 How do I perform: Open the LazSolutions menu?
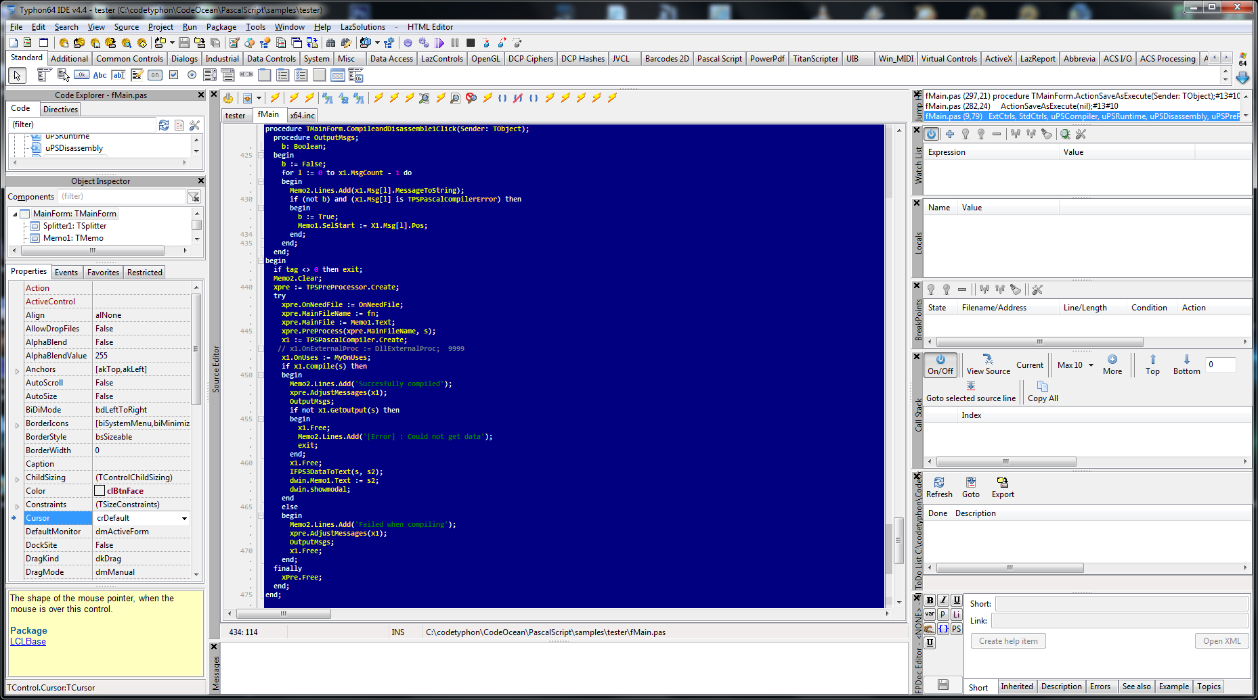pos(363,27)
